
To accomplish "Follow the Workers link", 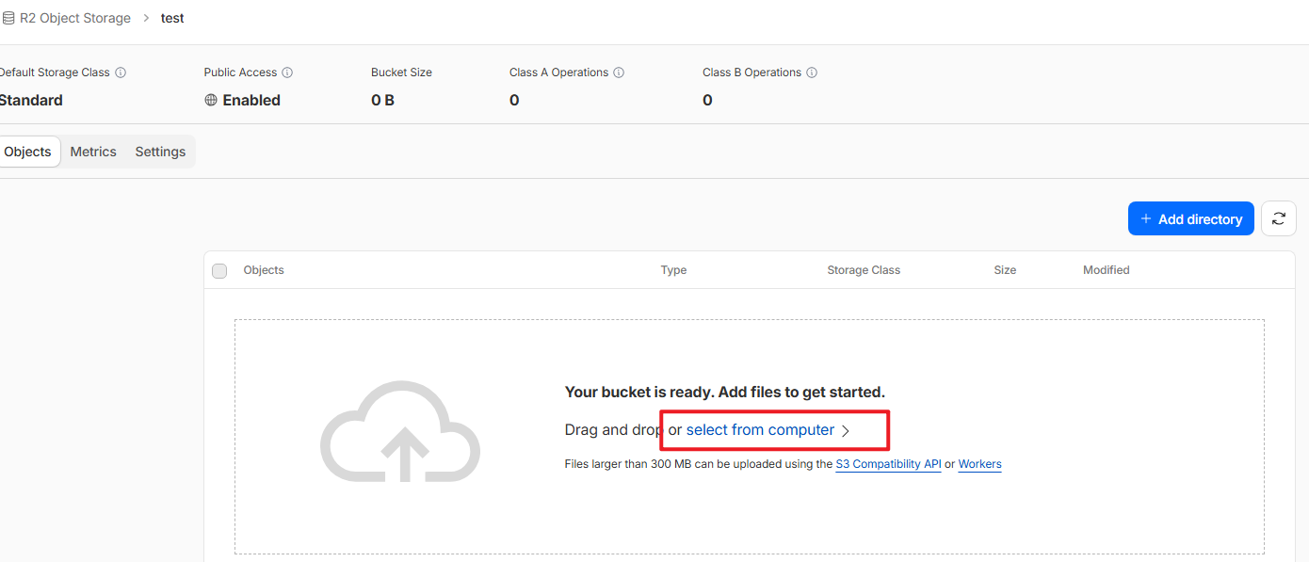I will click(979, 464).
